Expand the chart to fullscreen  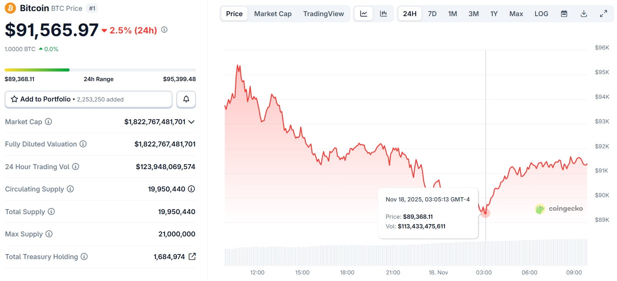pos(604,14)
